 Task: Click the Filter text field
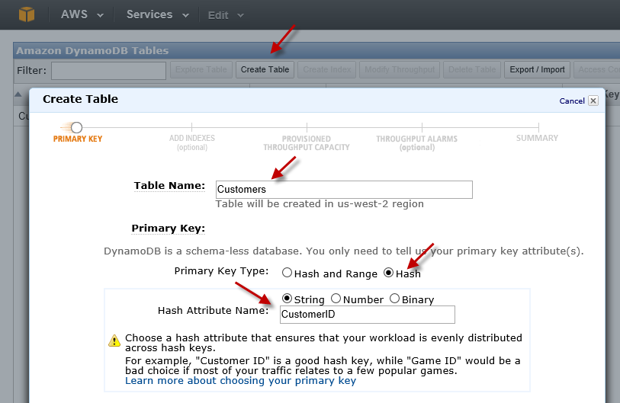[x=108, y=70]
